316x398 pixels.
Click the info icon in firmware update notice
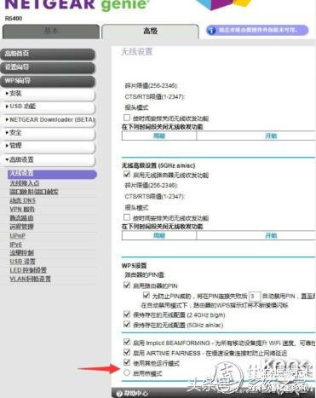coord(212,31)
